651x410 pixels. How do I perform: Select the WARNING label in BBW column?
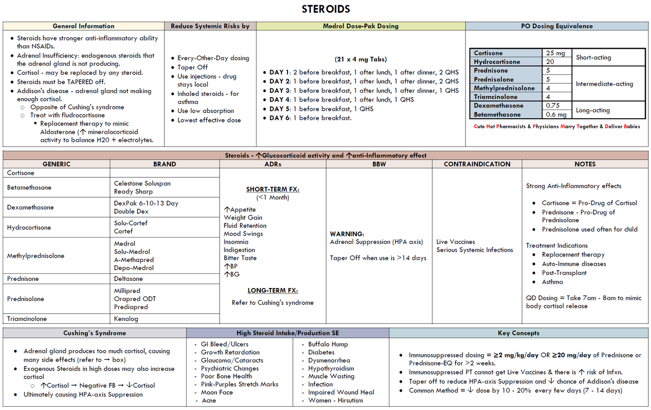pos(347,234)
